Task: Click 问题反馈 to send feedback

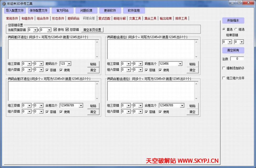Action: pyautogui.click(x=86, y=11)
